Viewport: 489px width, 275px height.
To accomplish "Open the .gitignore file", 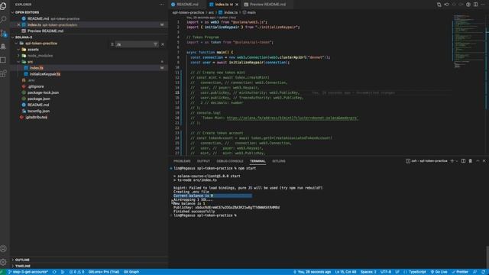I will pos(36,86).
